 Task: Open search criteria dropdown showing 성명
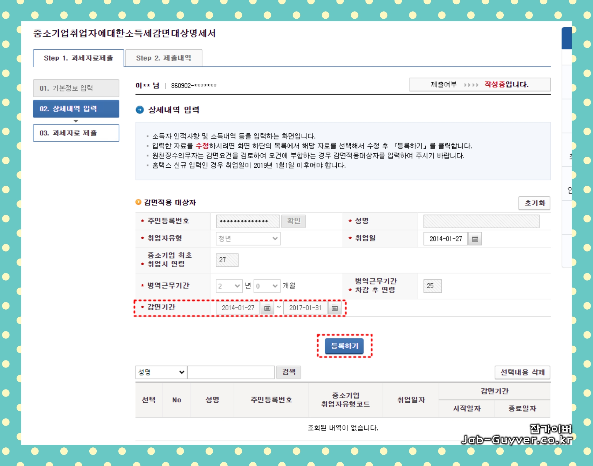[x=161, y=372]
